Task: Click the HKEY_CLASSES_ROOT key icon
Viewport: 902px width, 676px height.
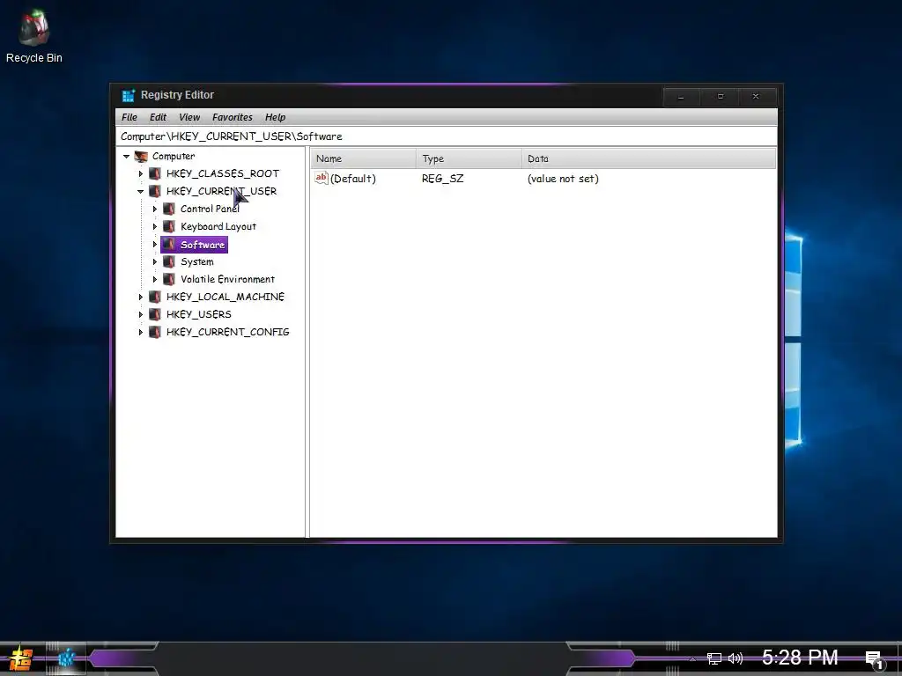Action: coord(155,173)
